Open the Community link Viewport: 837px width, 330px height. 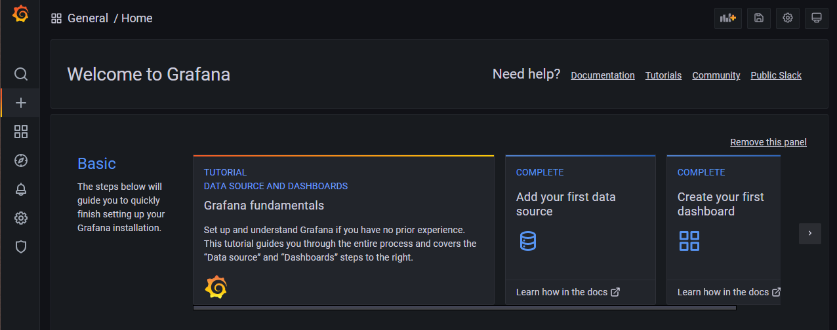716,75
